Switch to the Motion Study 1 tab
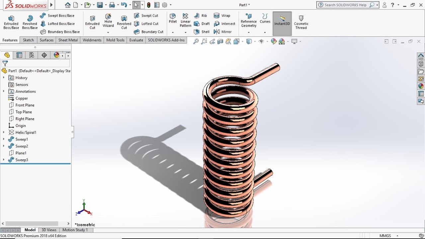425x239 pixels. click(x=75, y=230)
